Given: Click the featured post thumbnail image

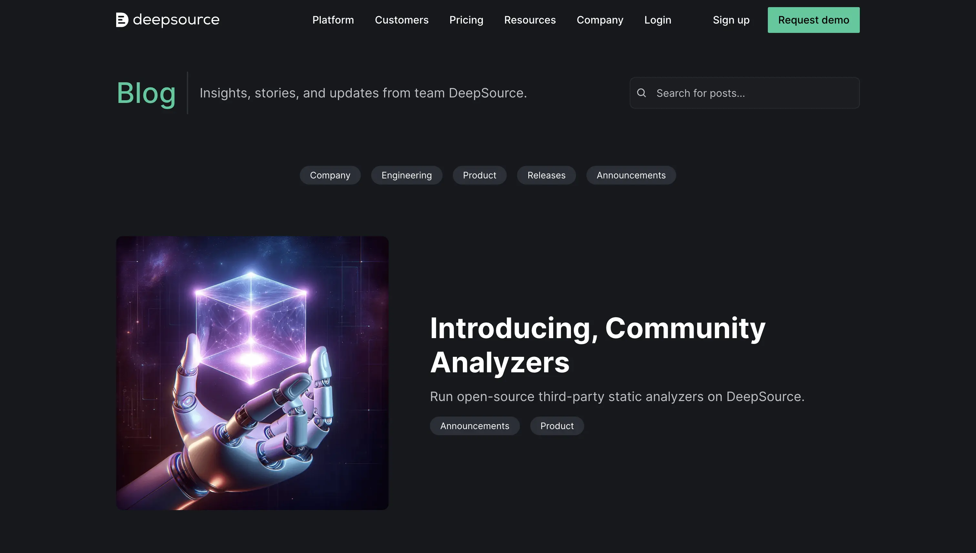Looking at the screenshot, I should [252, 373].
